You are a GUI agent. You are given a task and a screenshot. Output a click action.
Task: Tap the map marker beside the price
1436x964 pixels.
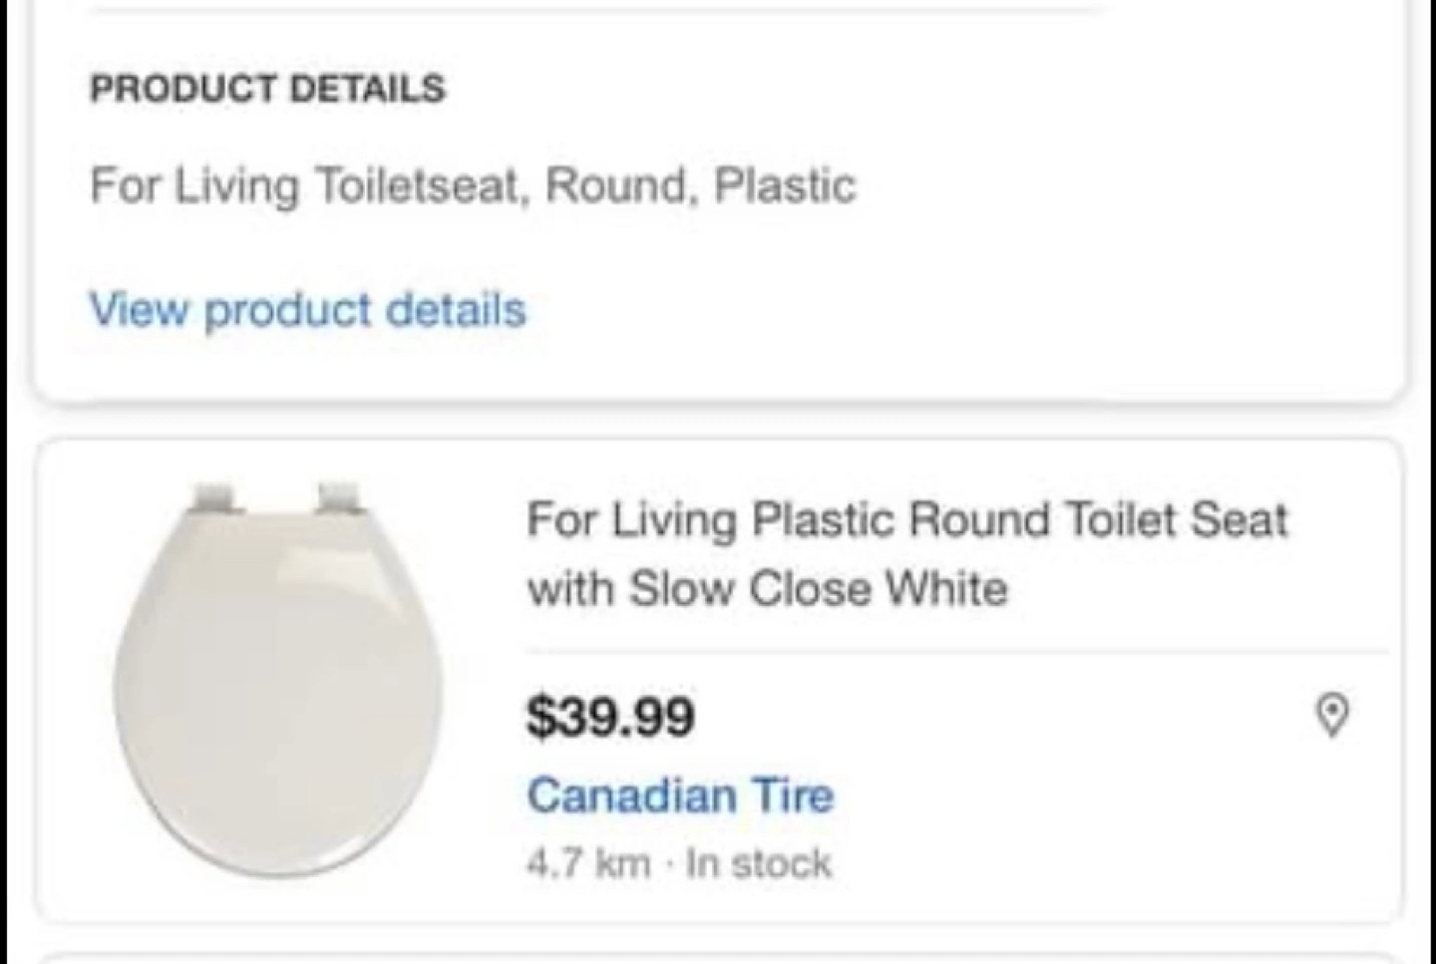1332,715
